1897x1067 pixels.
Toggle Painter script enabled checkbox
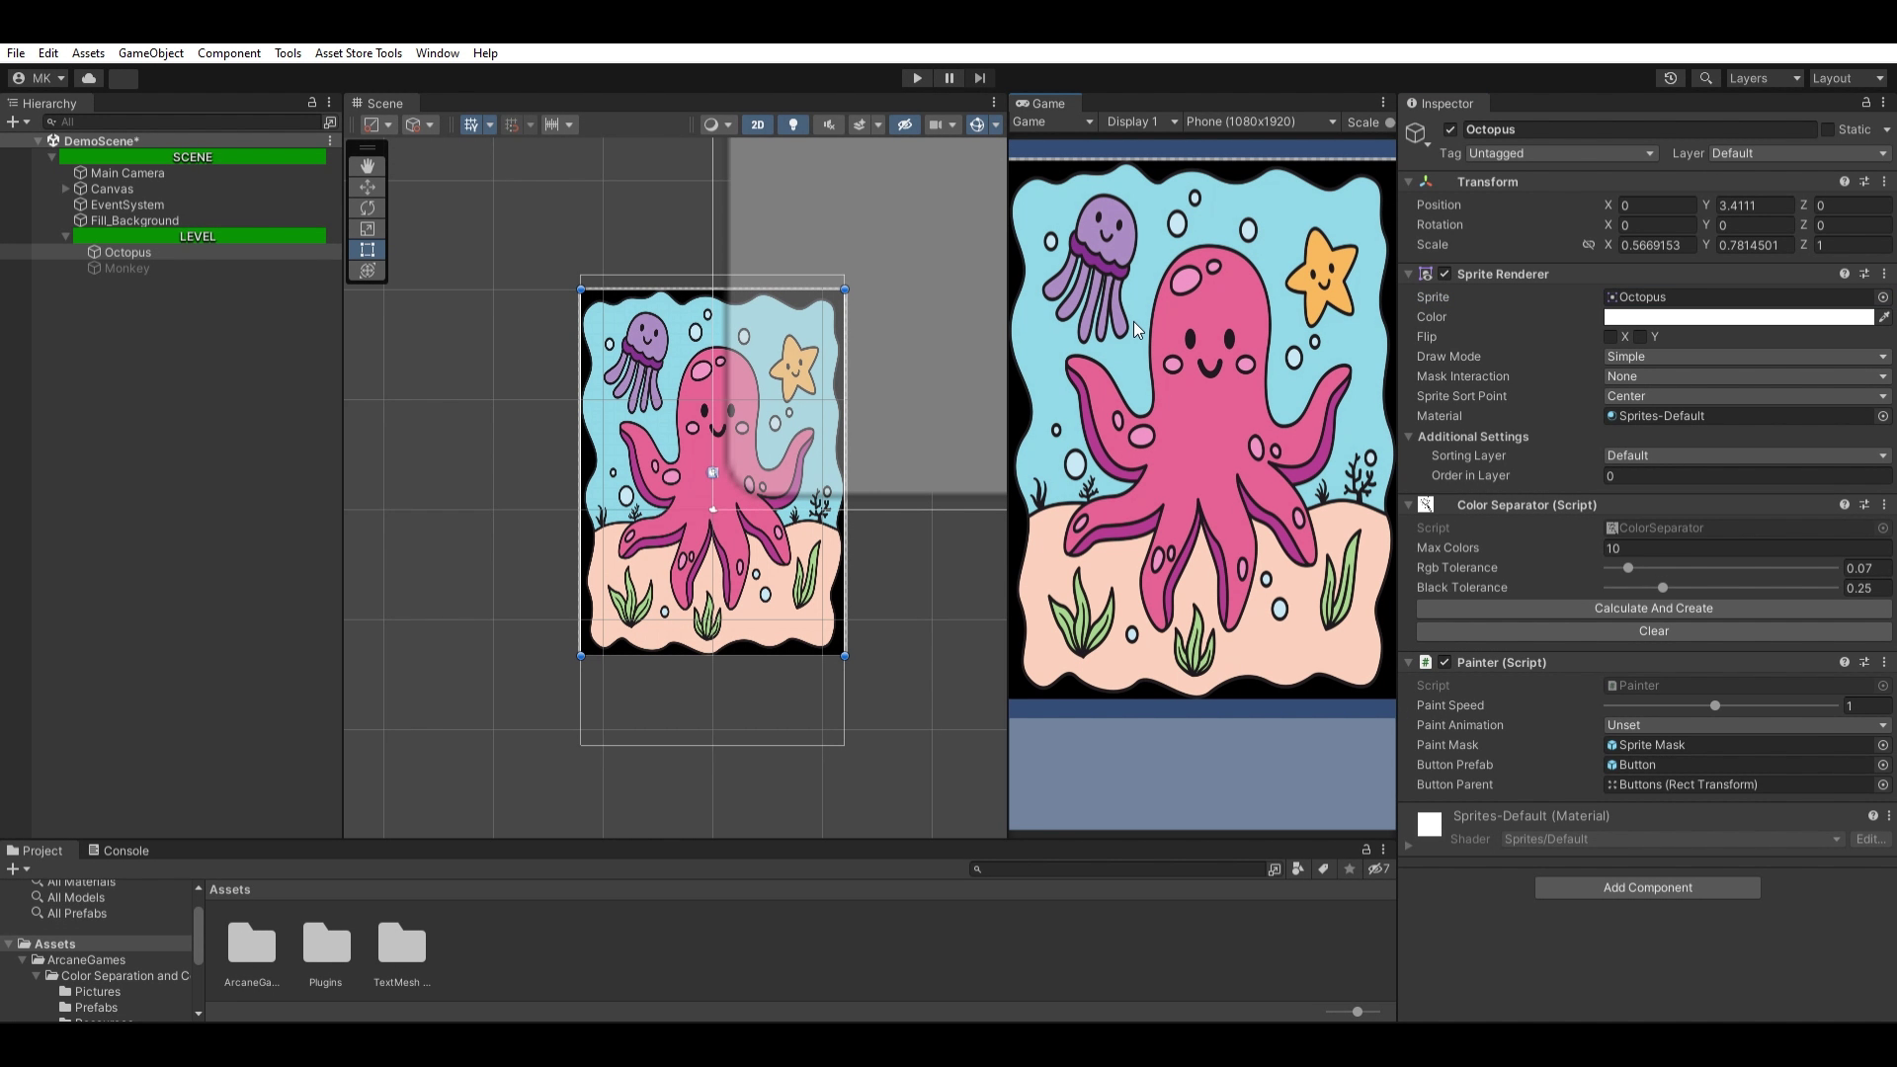(1444, 662)
